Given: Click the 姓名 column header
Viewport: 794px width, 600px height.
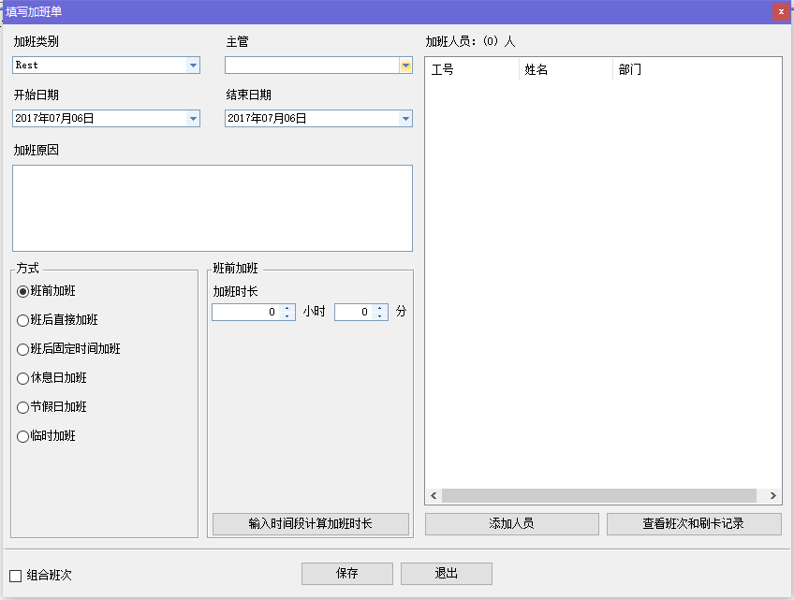Looking at the screenshot, I should 565,70.
